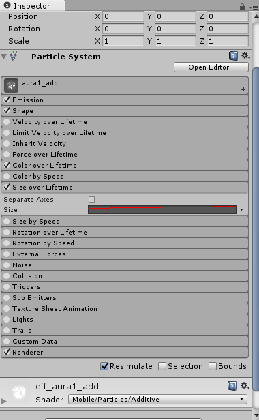Disable the Shape module checkbox

click(x=7, y=110)
